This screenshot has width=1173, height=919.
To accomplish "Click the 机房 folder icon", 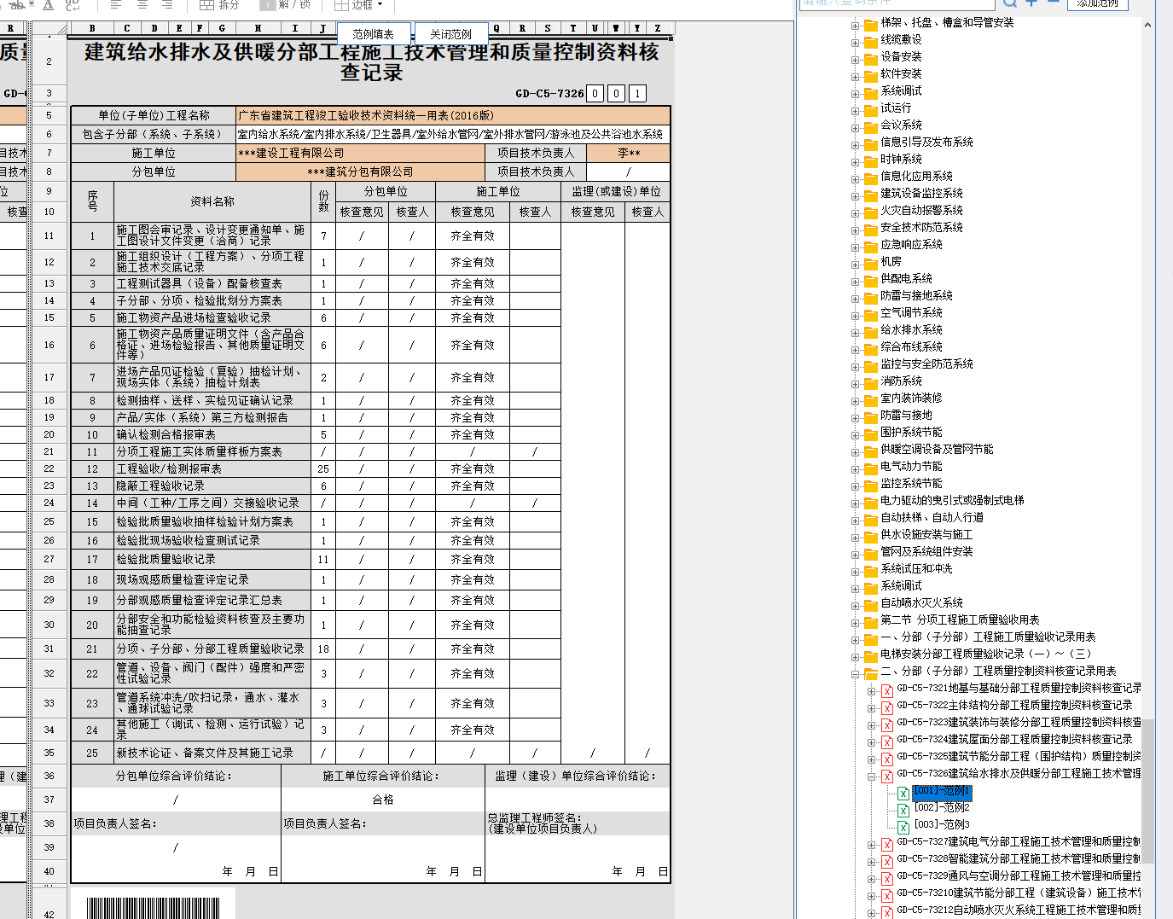I will pyautogui.click(x=870, y=263).
